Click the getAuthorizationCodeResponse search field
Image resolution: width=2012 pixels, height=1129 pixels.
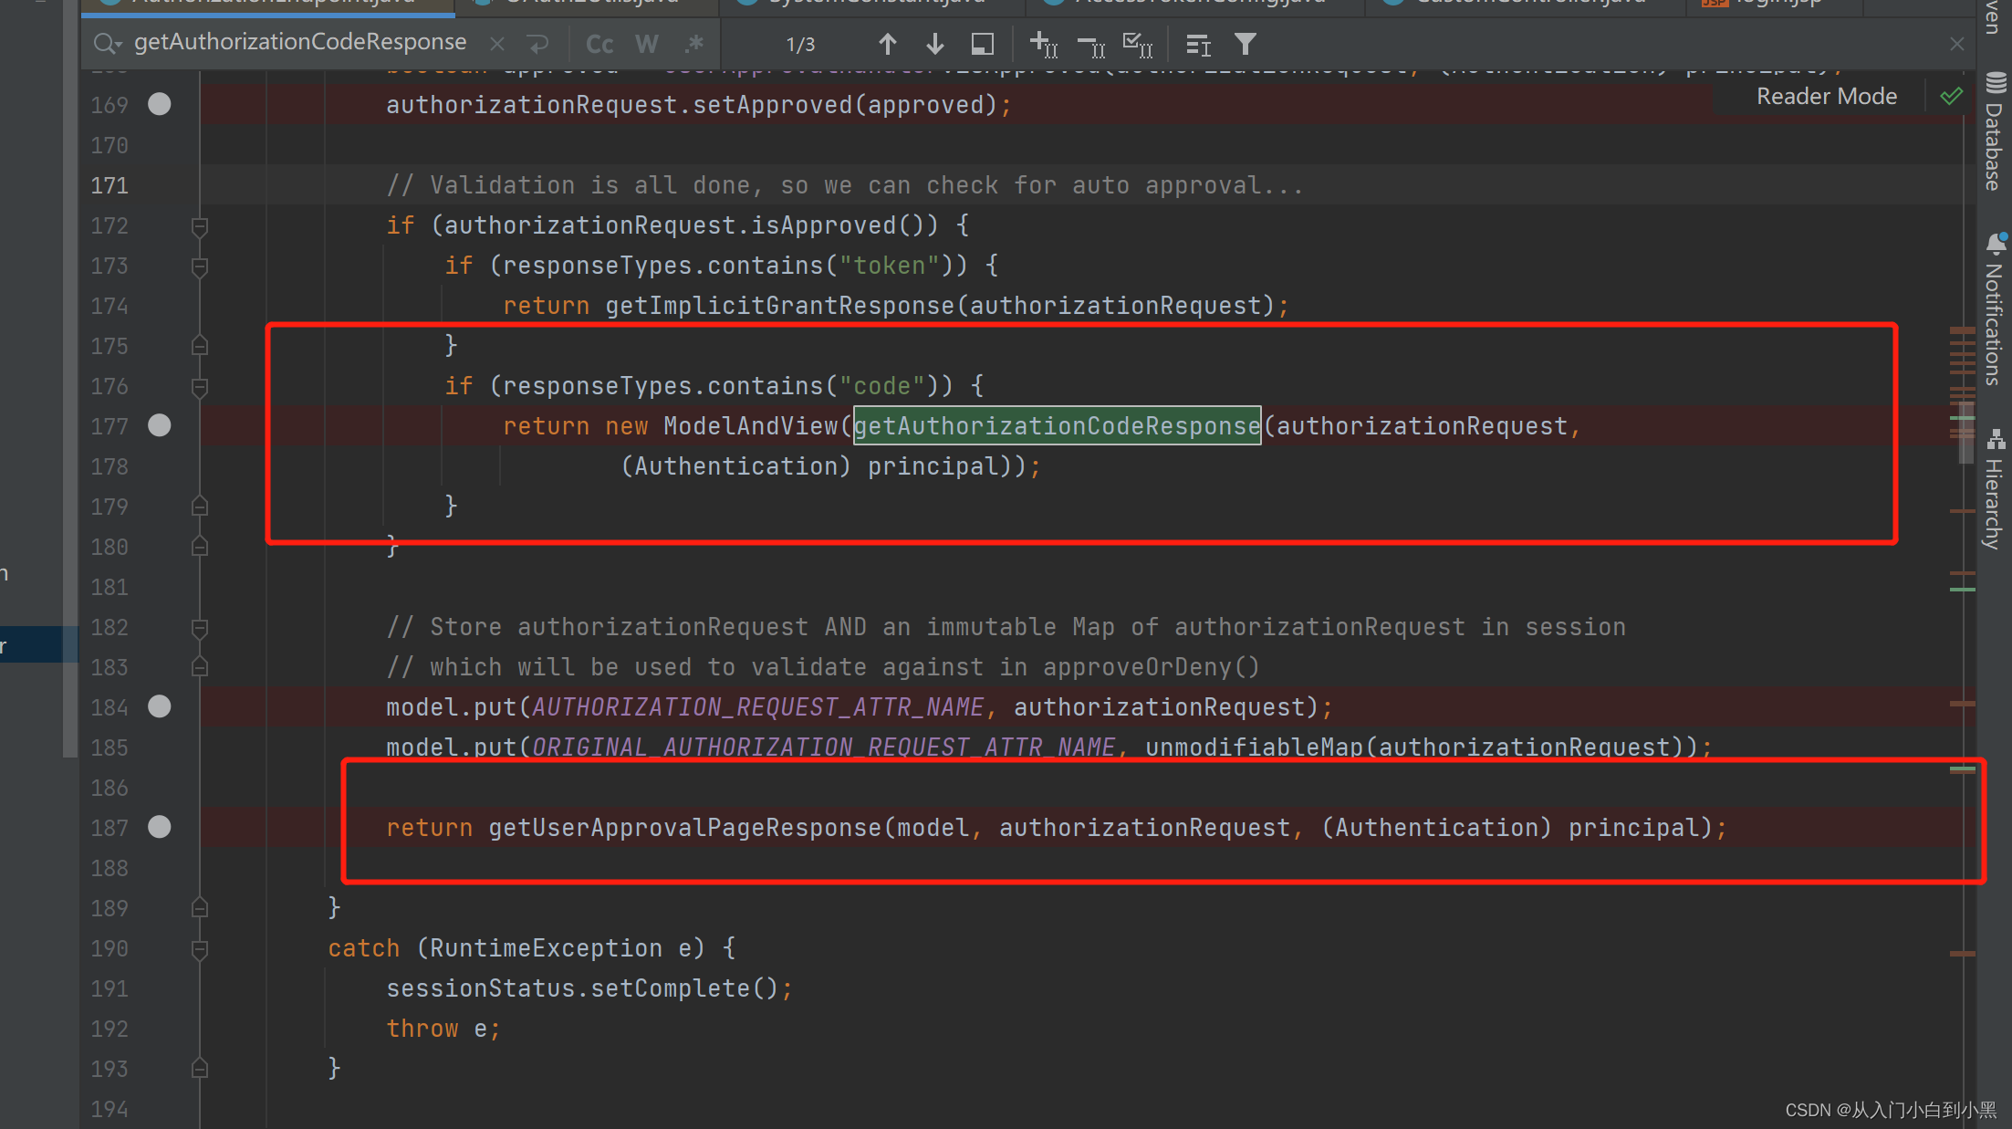pos(300,42)
